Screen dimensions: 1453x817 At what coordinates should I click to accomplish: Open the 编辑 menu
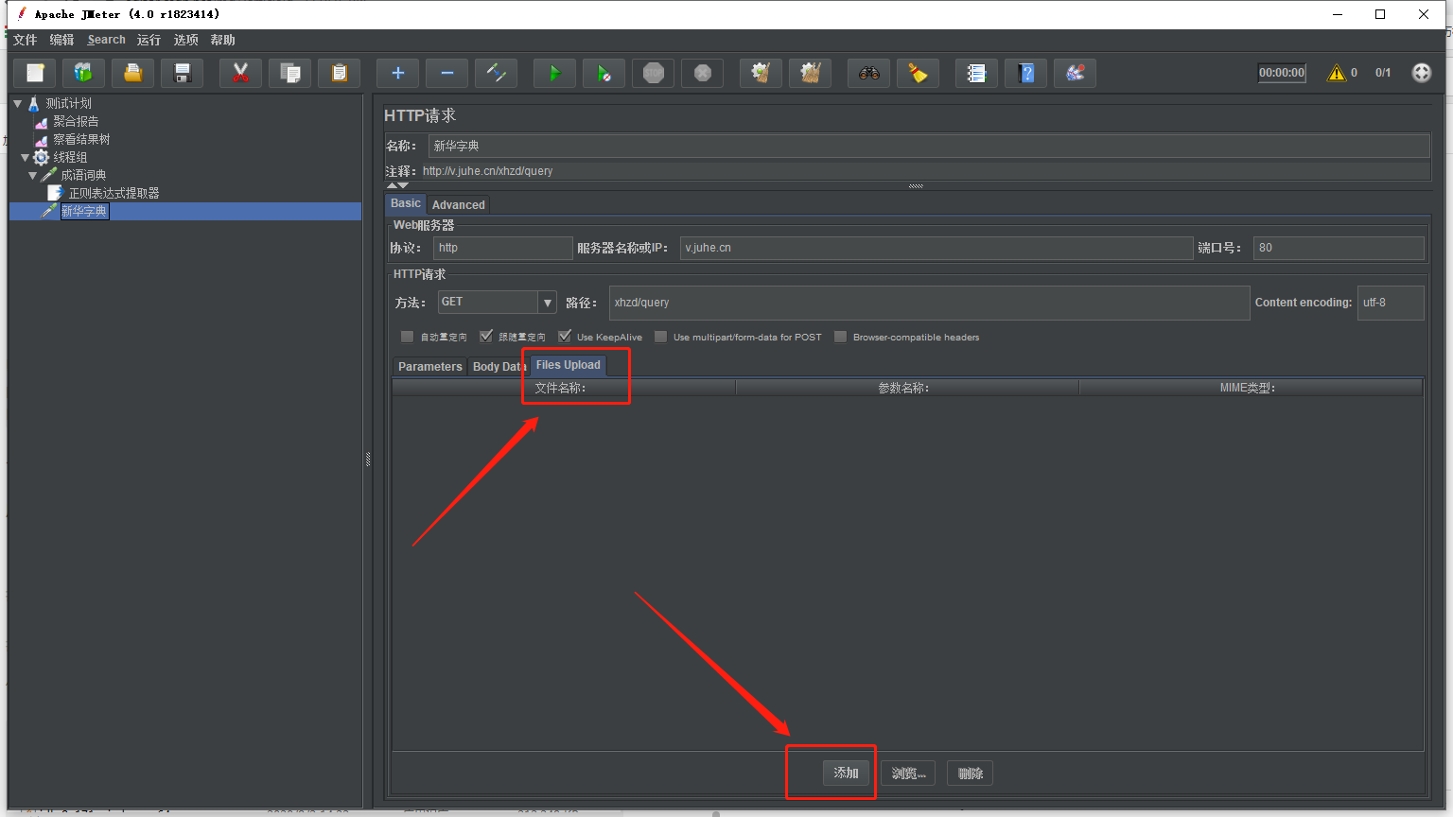[x=61, y=40]
